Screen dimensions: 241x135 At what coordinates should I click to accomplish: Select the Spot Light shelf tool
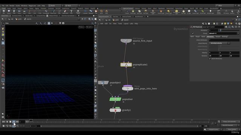[x=139, y=12]
